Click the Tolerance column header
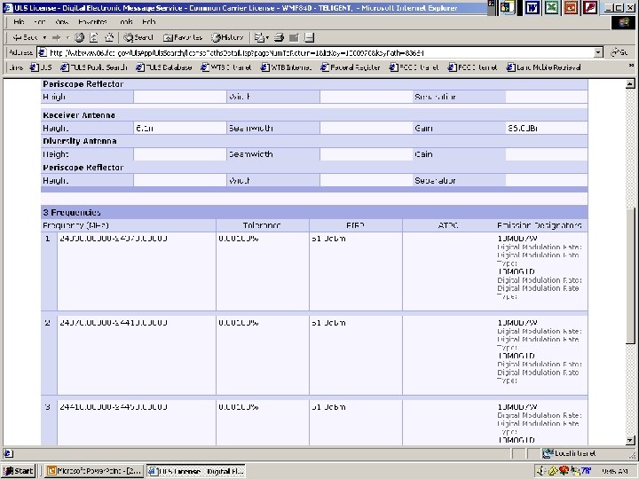 click(262, 225)
